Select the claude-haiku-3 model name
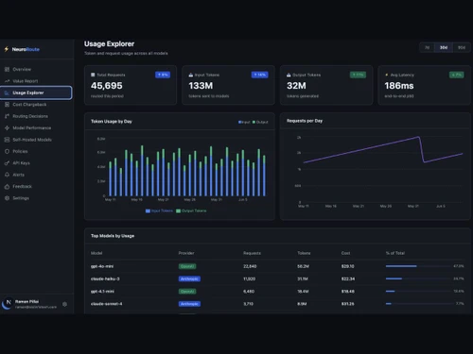The height and width of the screenshot is (354, 473). (x=105, y=278)
